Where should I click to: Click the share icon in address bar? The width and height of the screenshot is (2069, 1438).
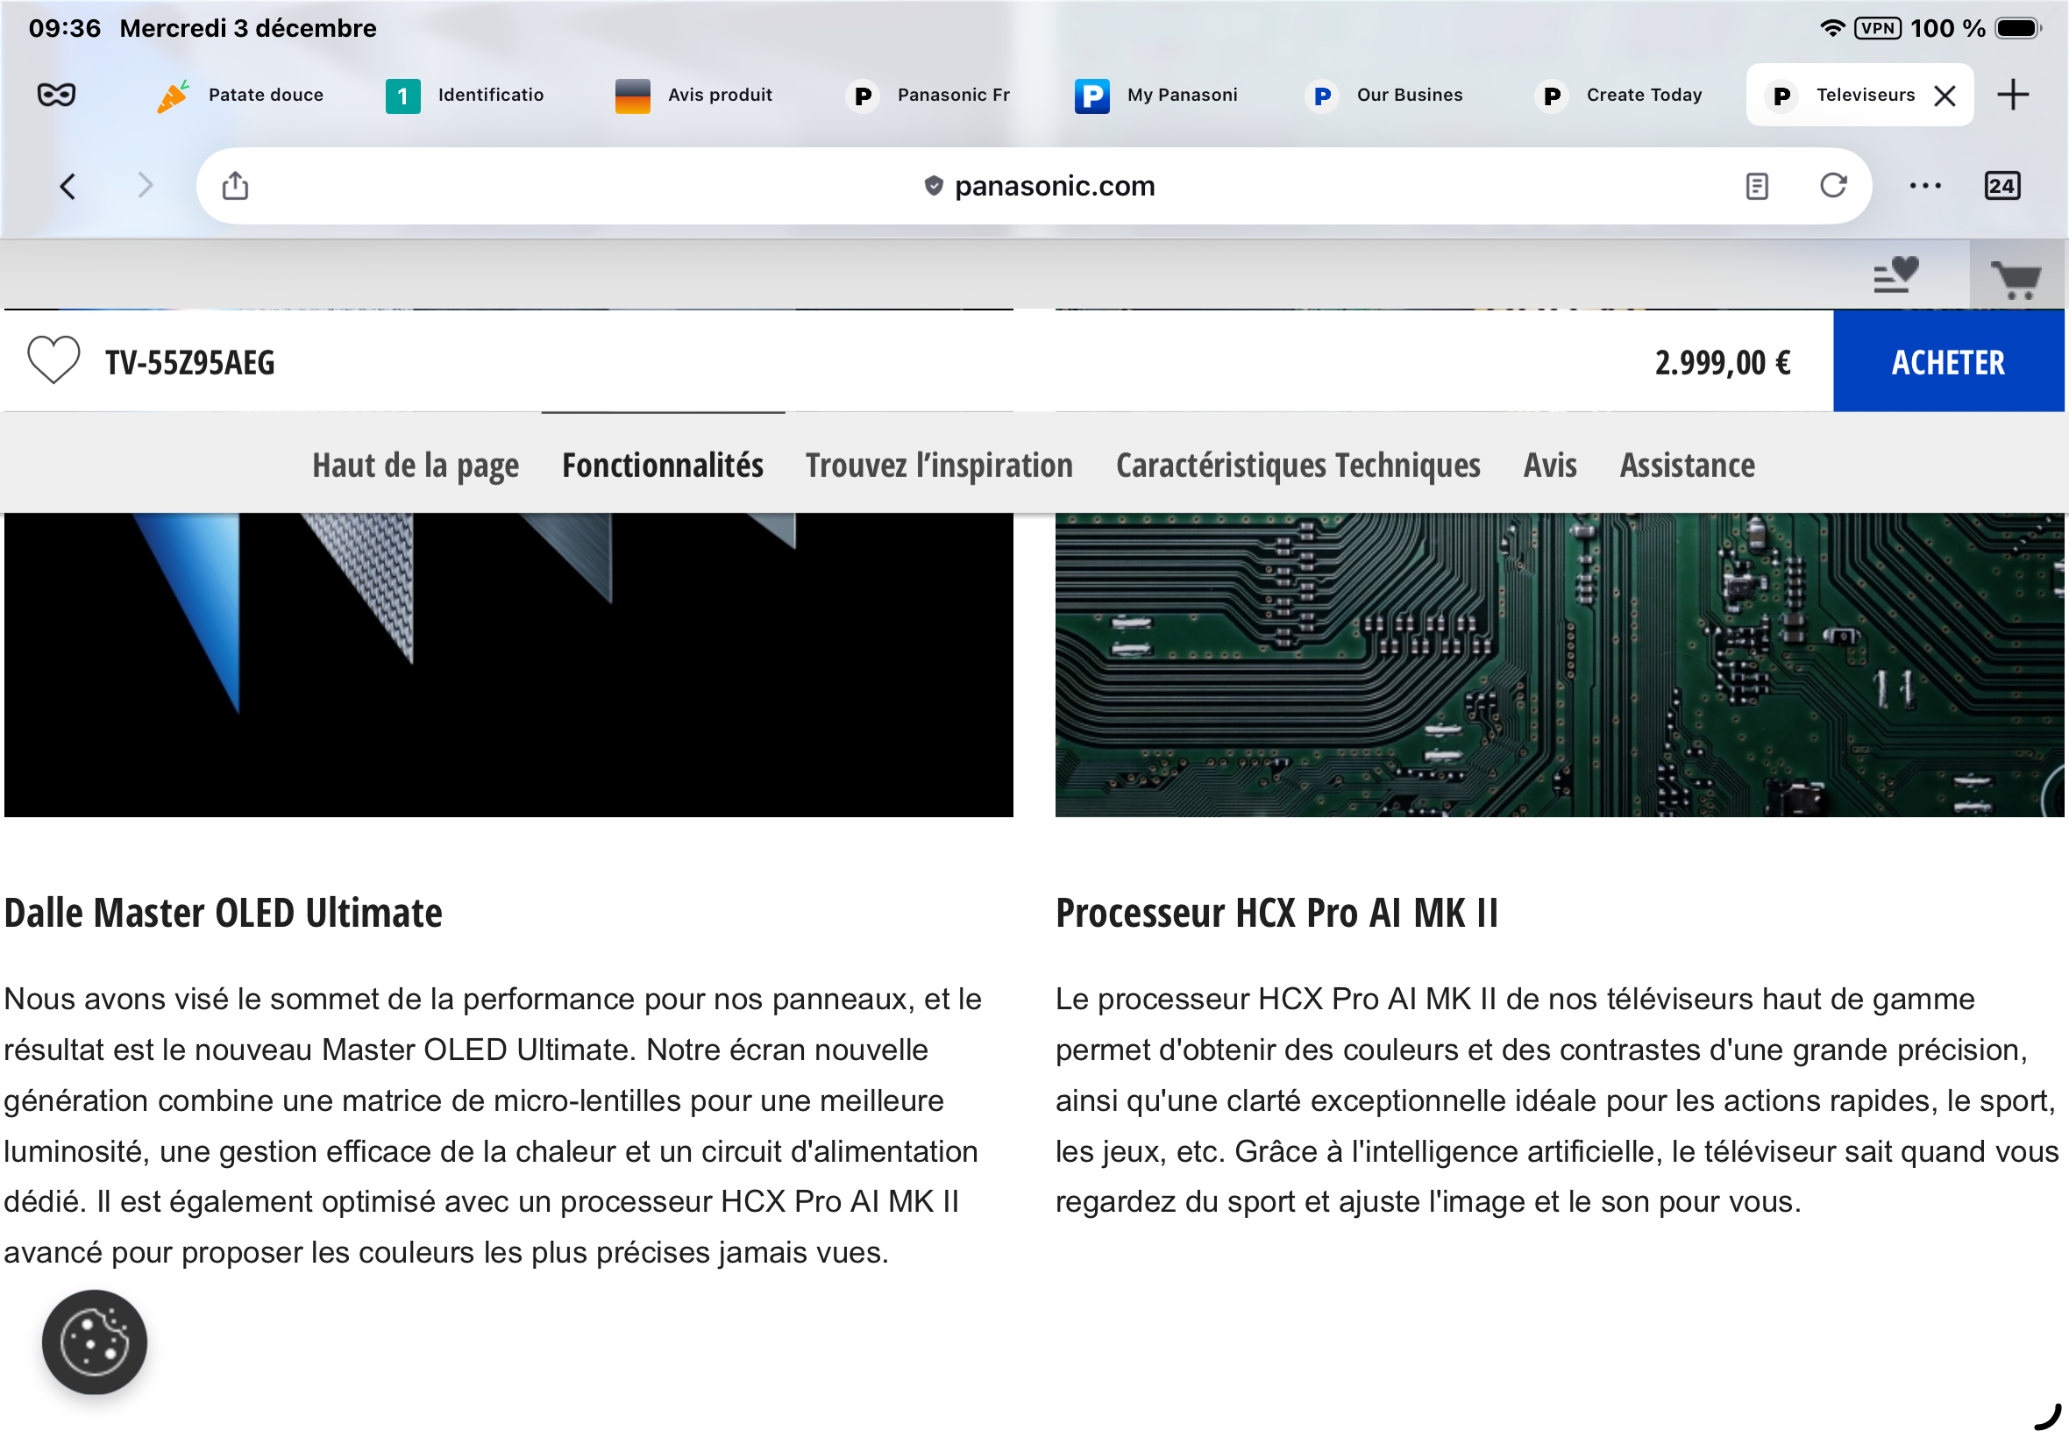tap(235, 186)
